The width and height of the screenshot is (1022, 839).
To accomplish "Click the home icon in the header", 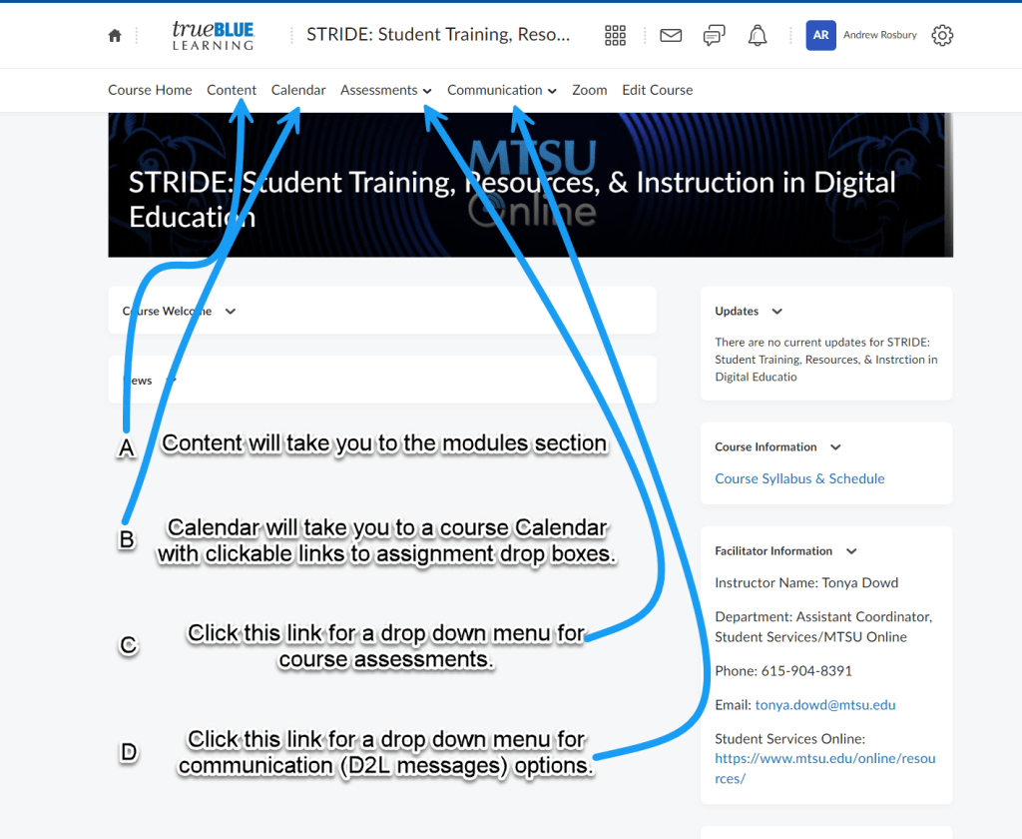I will [x=115, y=36].
